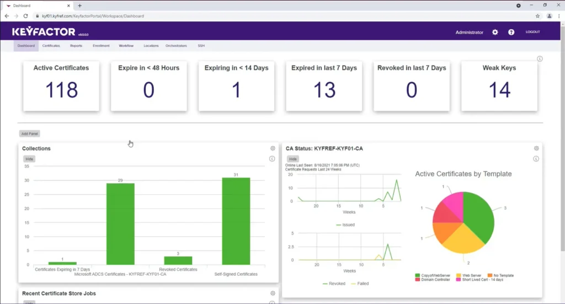Reload the page with browser refresh icon

25,16
